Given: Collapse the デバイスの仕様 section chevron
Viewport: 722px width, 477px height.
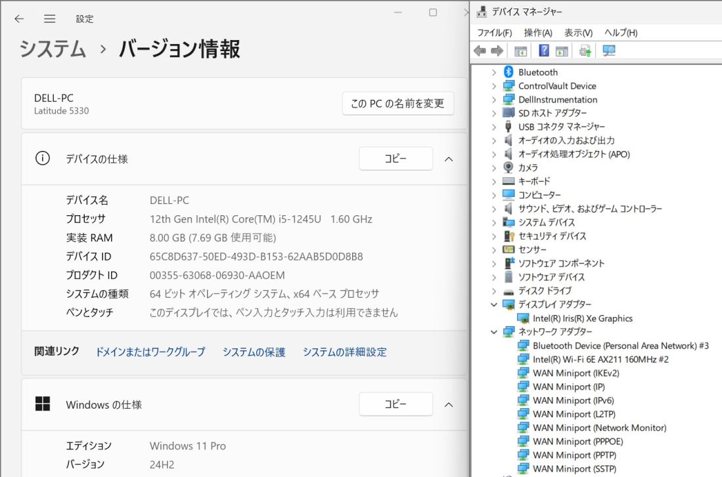Looking at the screenshot, I should tap(449, 159).
